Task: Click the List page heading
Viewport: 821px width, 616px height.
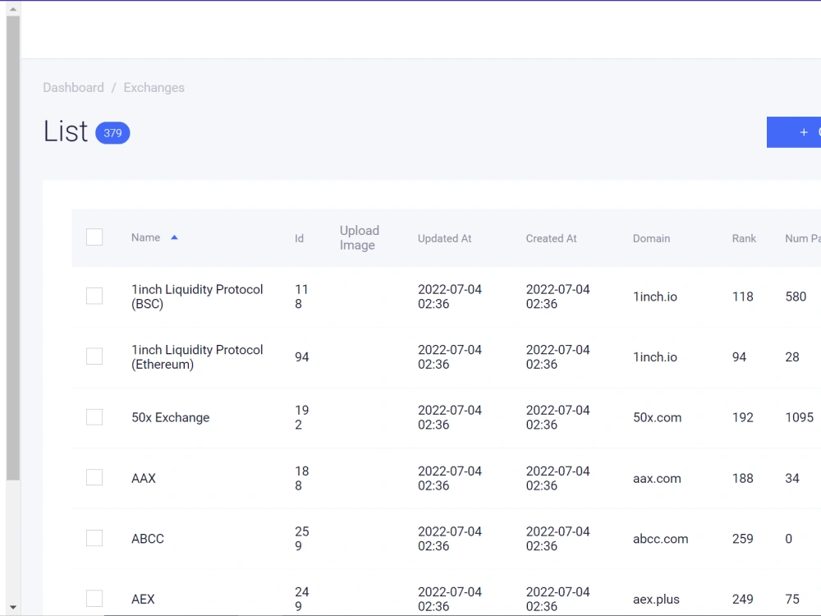Action: tap(66, 131)
